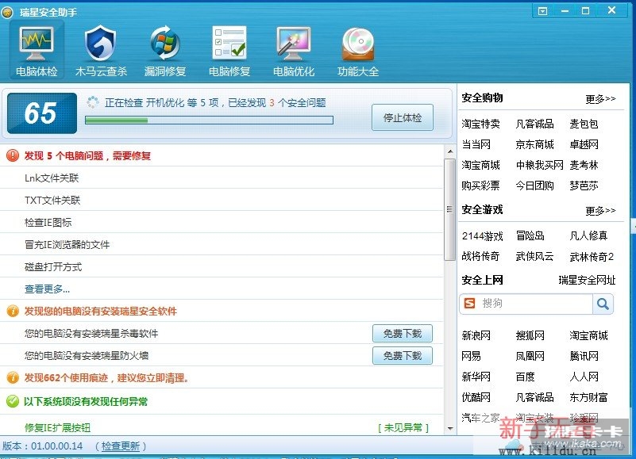Open the 百度 link
This screenshot has width=636, height=459.
pyautogui.click(x=525, y=377)
